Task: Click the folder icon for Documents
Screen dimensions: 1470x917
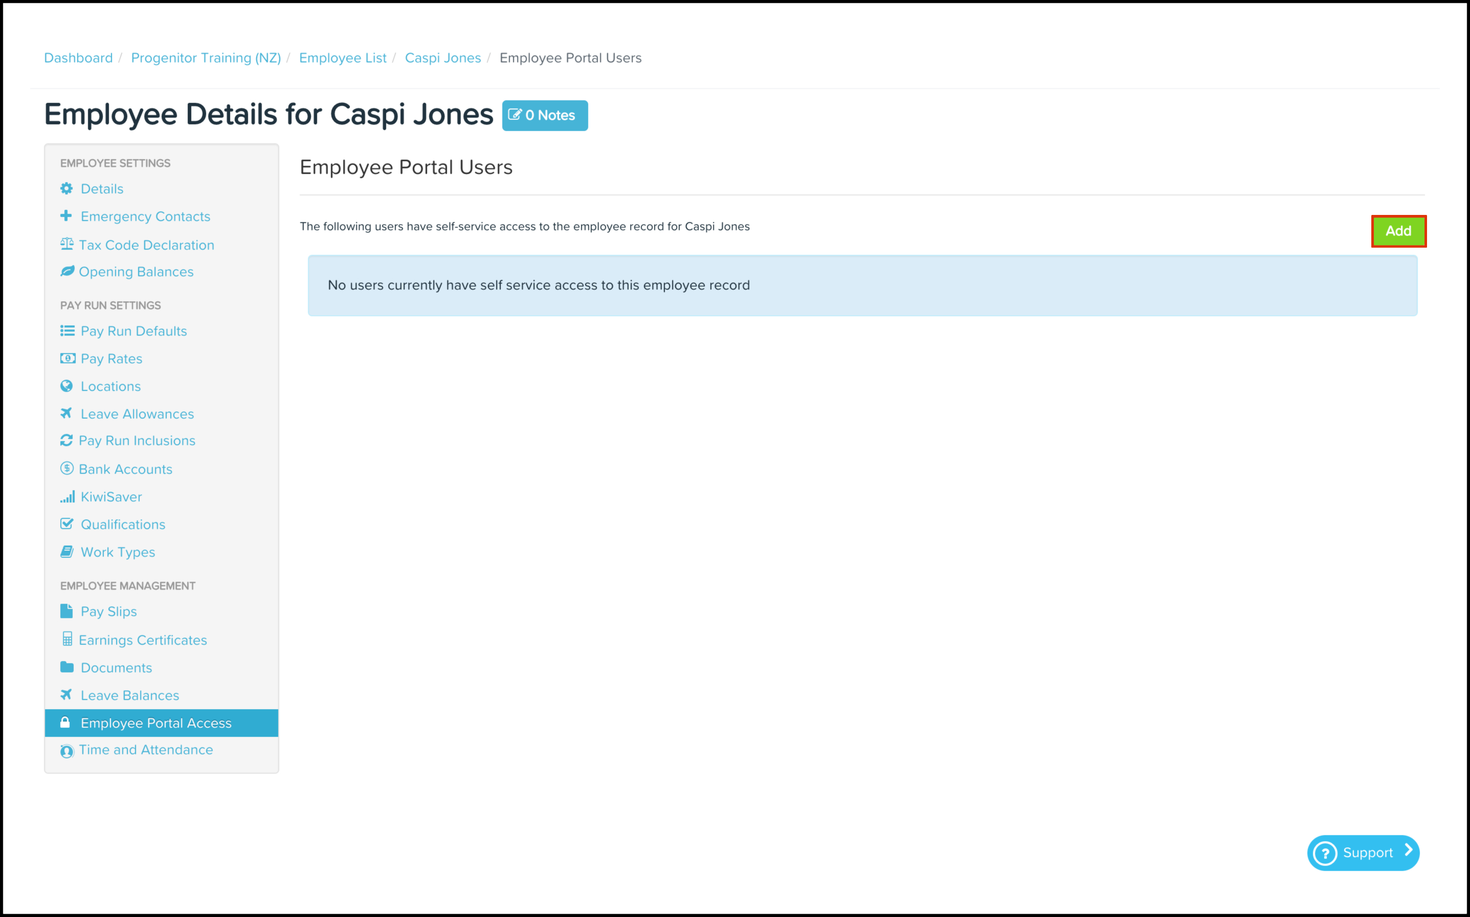Action: point(66,667)
